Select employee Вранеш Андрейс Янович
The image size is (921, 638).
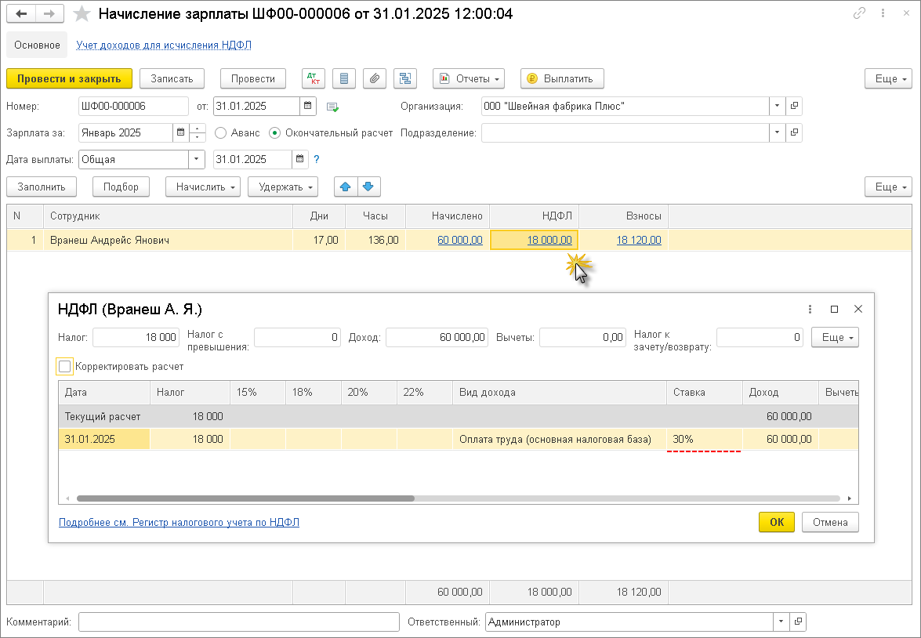[168, 241]
